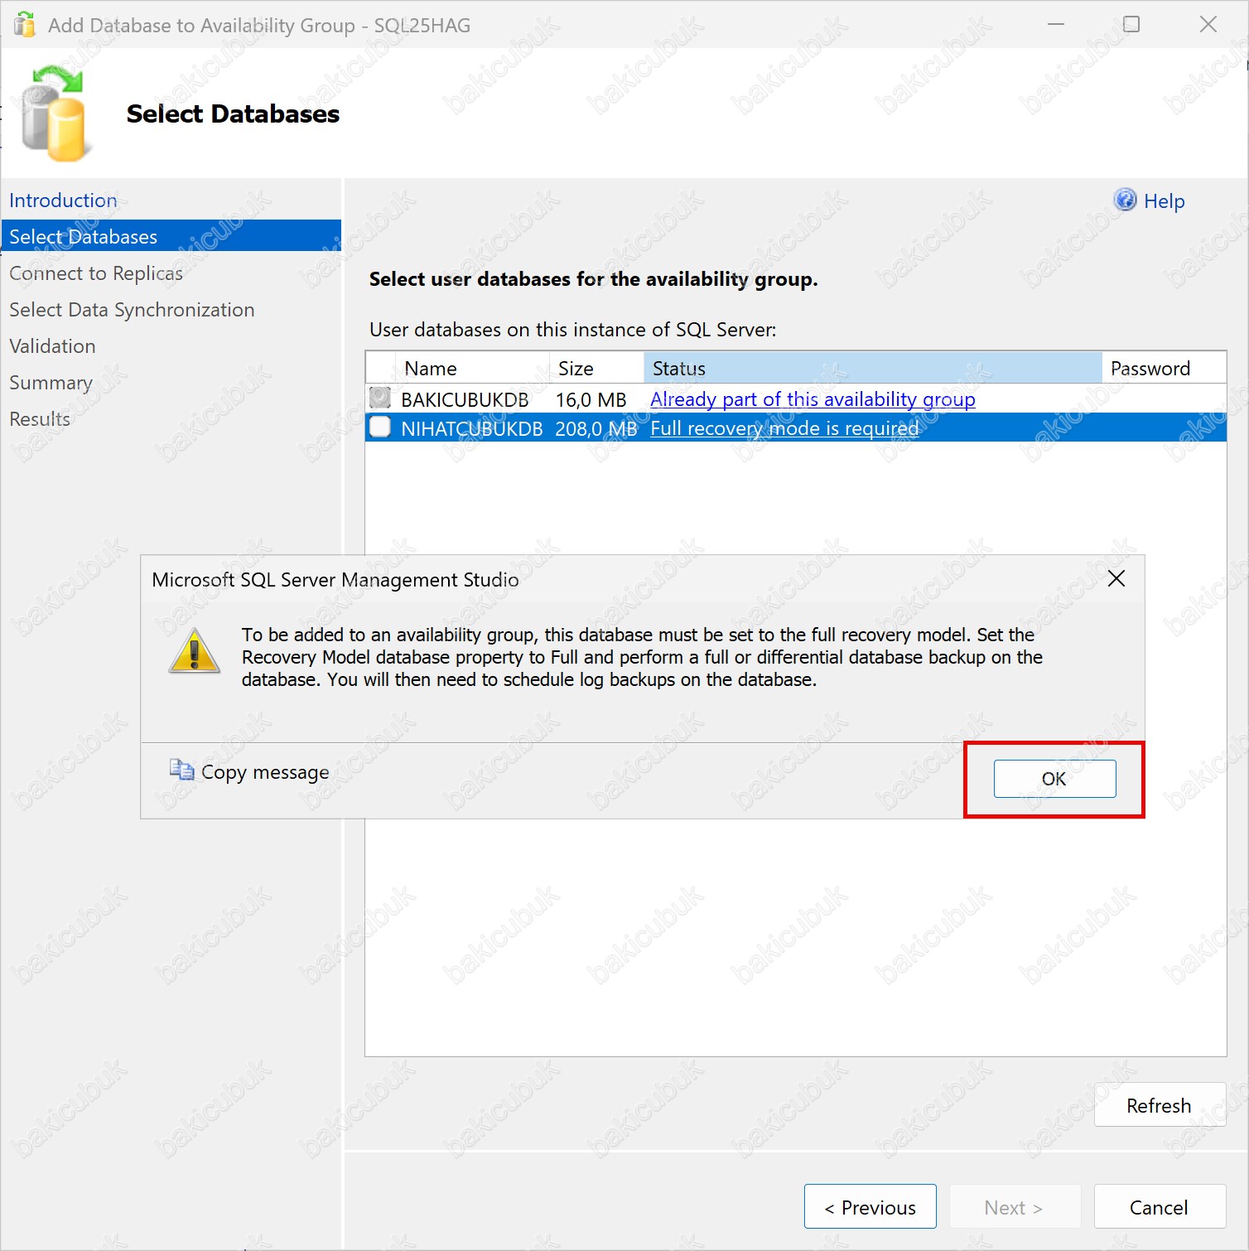
Task: Go back with the Previous button
Action: tap(870, 1207)
